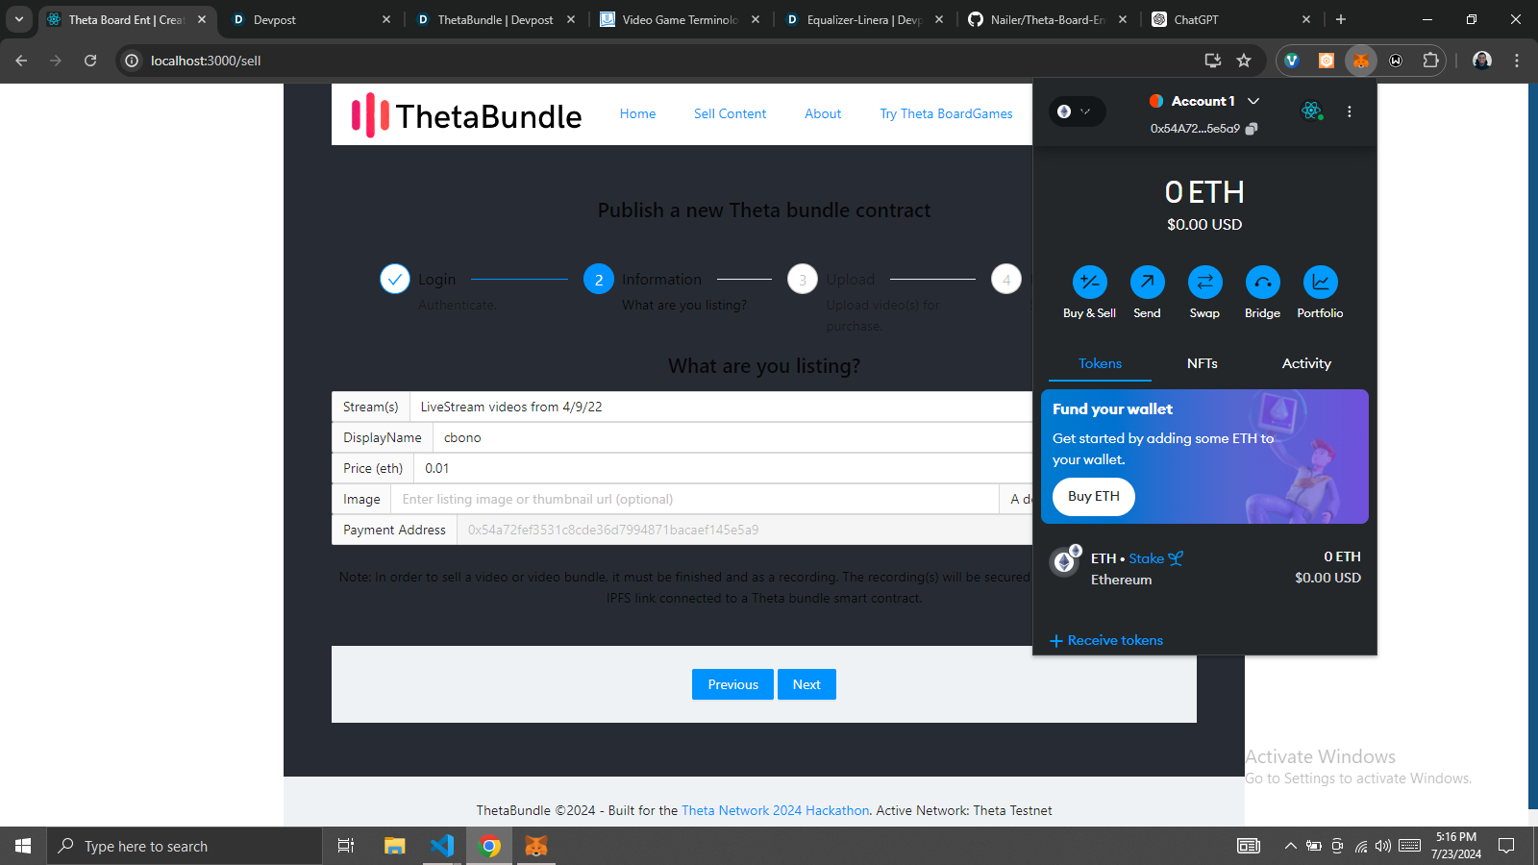
Task: Expand the Account 1 selector
Action: (1203, 101)
